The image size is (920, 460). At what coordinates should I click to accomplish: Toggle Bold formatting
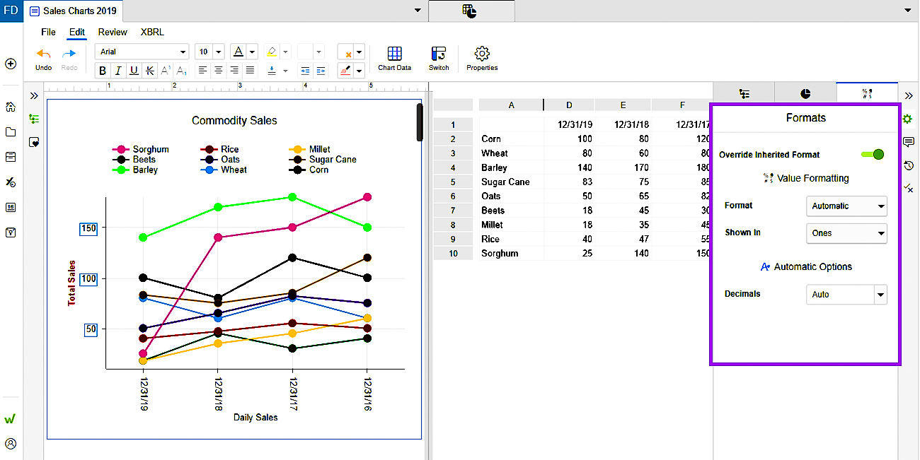[x=103, y=71]
